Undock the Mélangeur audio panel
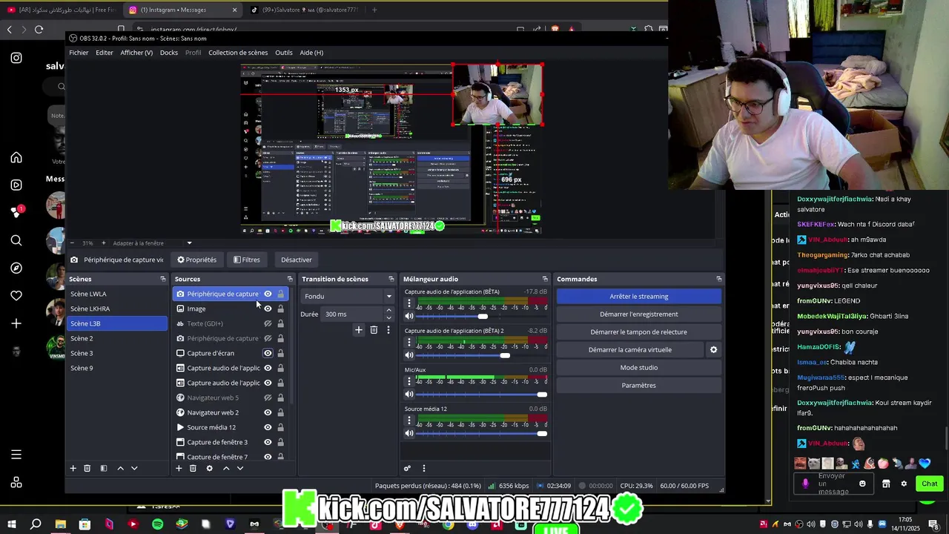The height and width of the screenshot is (534, 949). [x=544, y=279]
